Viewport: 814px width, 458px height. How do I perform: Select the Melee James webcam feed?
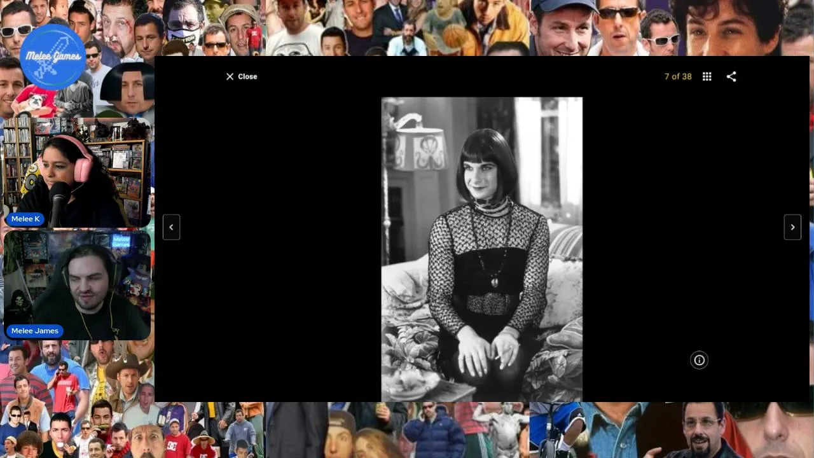77,286
